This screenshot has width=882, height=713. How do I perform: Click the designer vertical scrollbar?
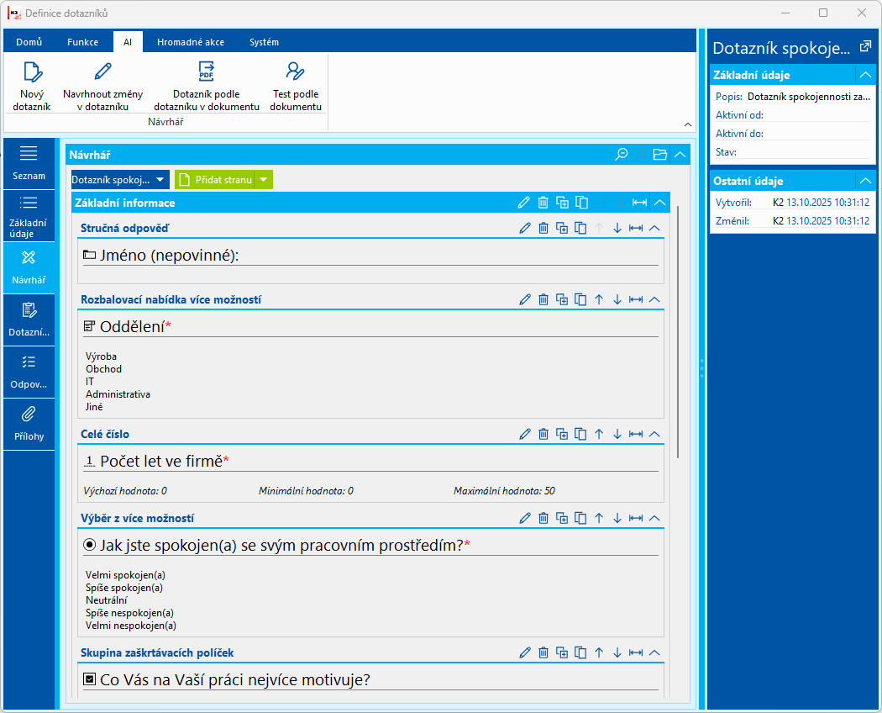point(678,332)
